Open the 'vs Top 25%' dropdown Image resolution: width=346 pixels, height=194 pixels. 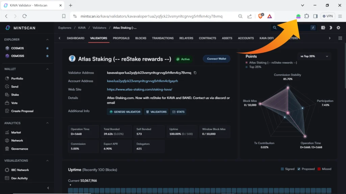point(314,56)
